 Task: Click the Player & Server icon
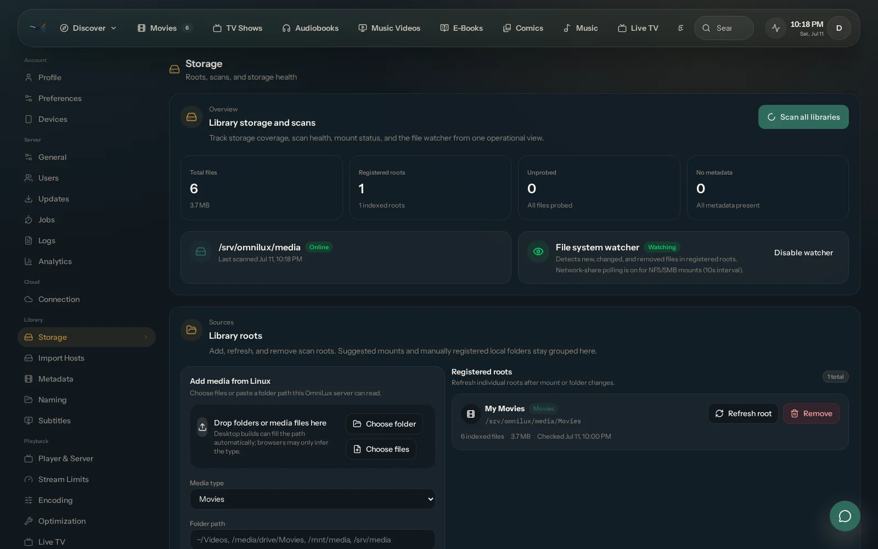29,458
